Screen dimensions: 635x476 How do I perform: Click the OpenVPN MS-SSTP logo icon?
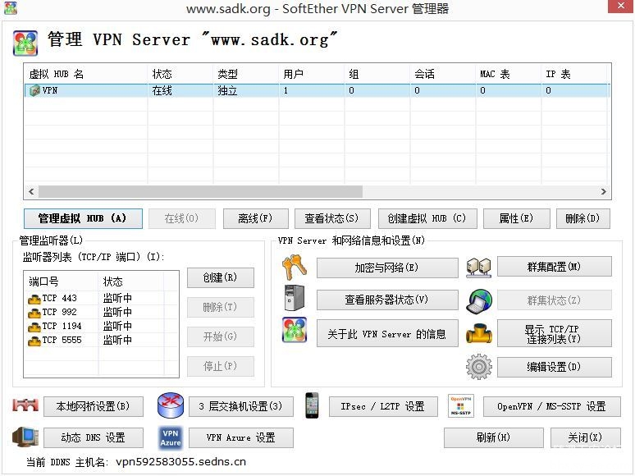point(461,406)
